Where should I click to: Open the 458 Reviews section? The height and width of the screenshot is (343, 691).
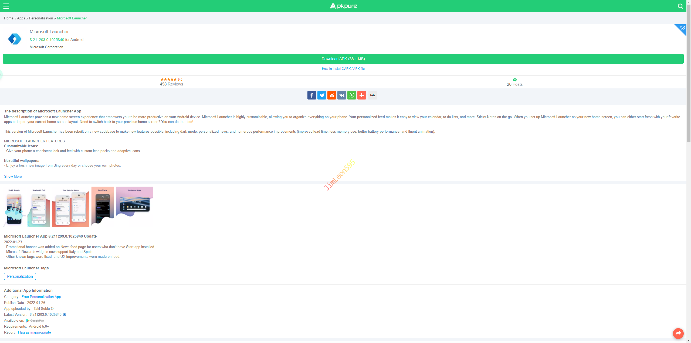pos(171,84)
